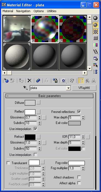Select the dark red checkered sphere slot
The image size is (101, 192).
pyautogui.click(x=73, y=29)
